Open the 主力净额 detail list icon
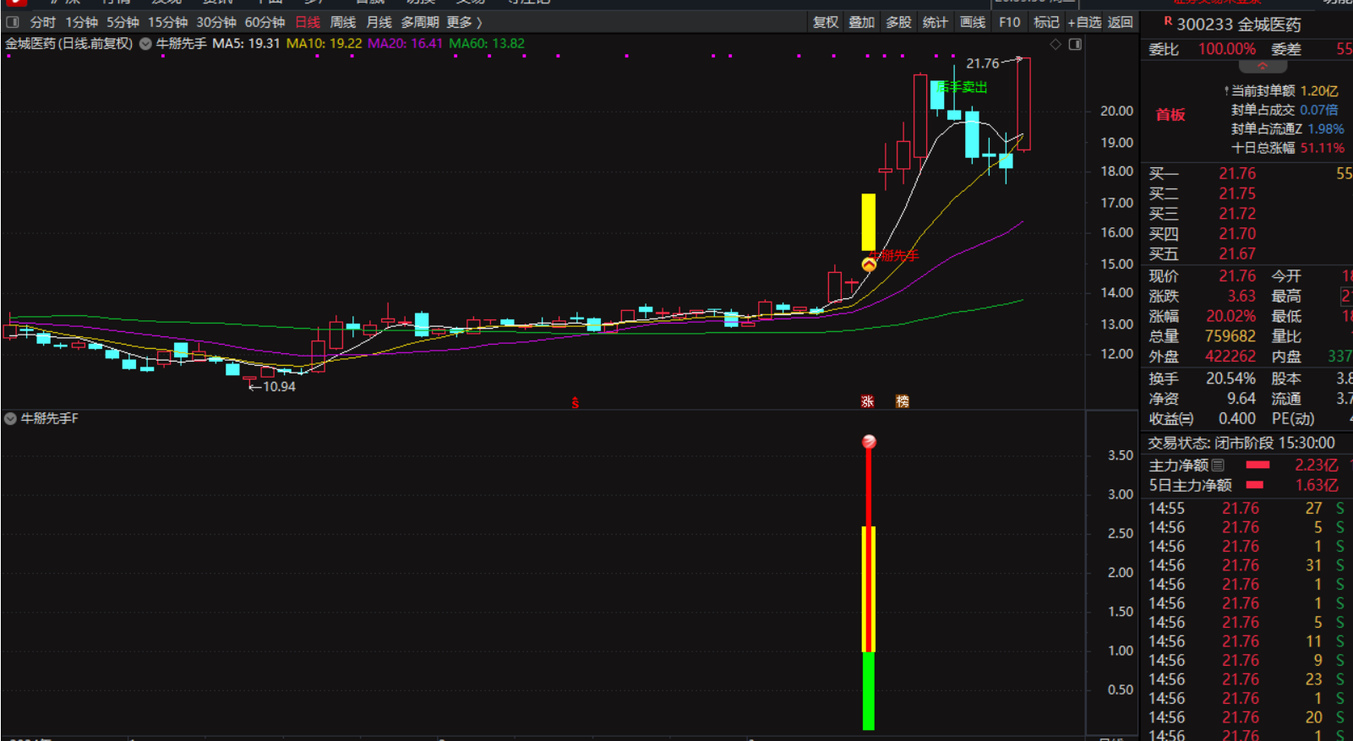 click(1218, 465)
